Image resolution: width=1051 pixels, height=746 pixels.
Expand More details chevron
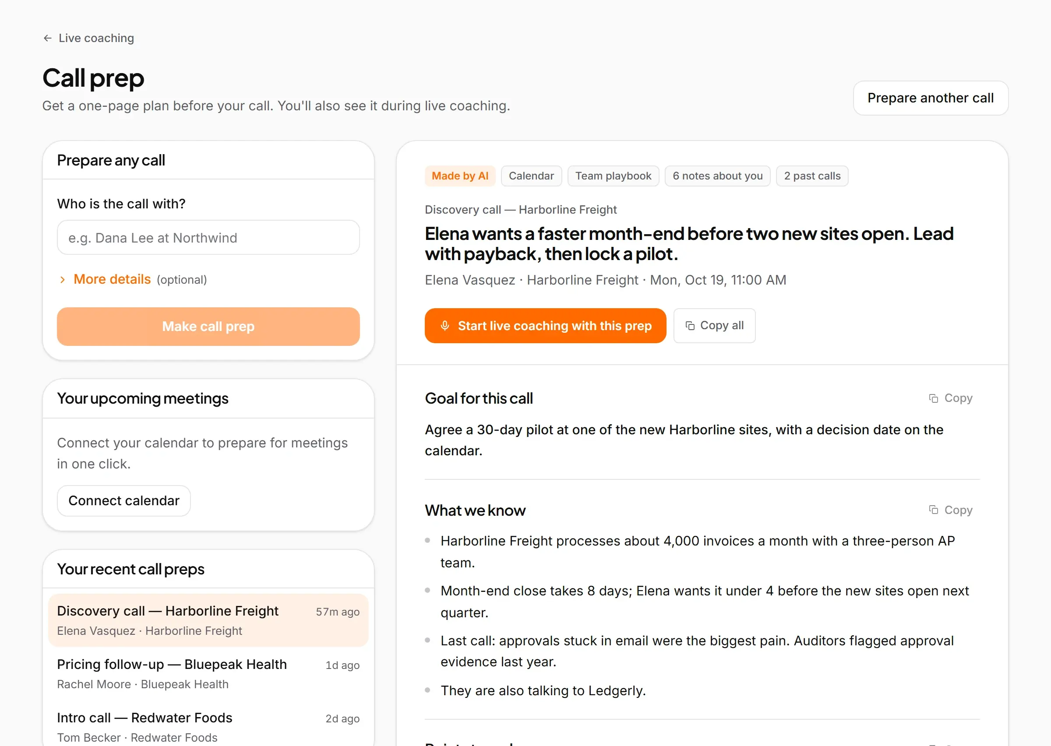point(63,280)
